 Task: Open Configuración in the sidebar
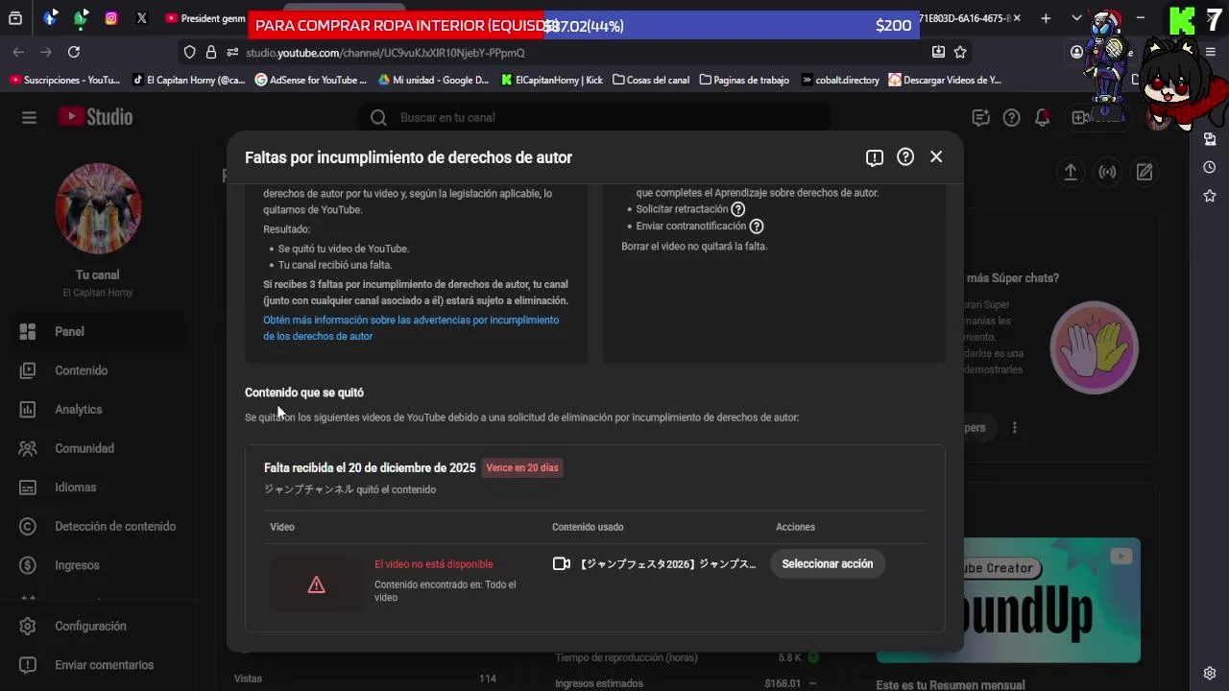coord(98,626)
